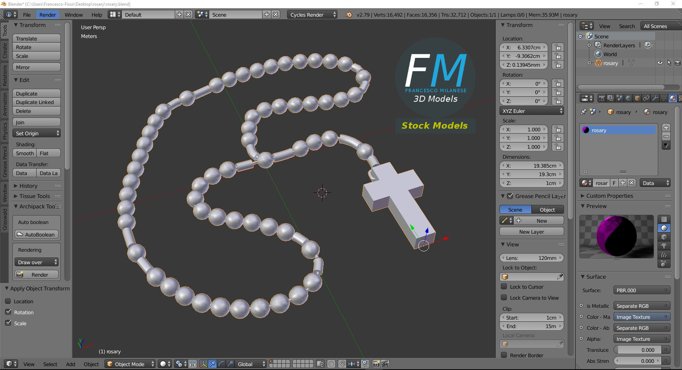Click the OpenGL render animation clapper icon
The width and height of the screenshot is (682, 370).
coord(385,364)
